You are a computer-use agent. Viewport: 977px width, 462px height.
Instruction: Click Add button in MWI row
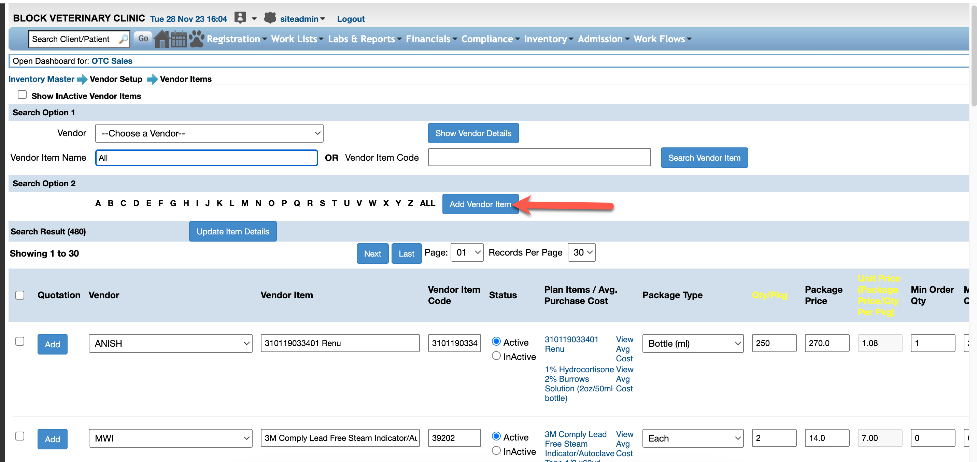tap(52, 439)
